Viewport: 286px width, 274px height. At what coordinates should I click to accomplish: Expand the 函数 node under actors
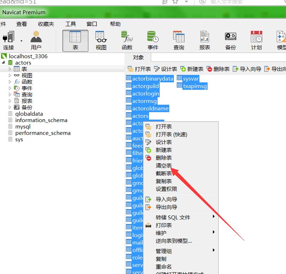click(10, 82)
